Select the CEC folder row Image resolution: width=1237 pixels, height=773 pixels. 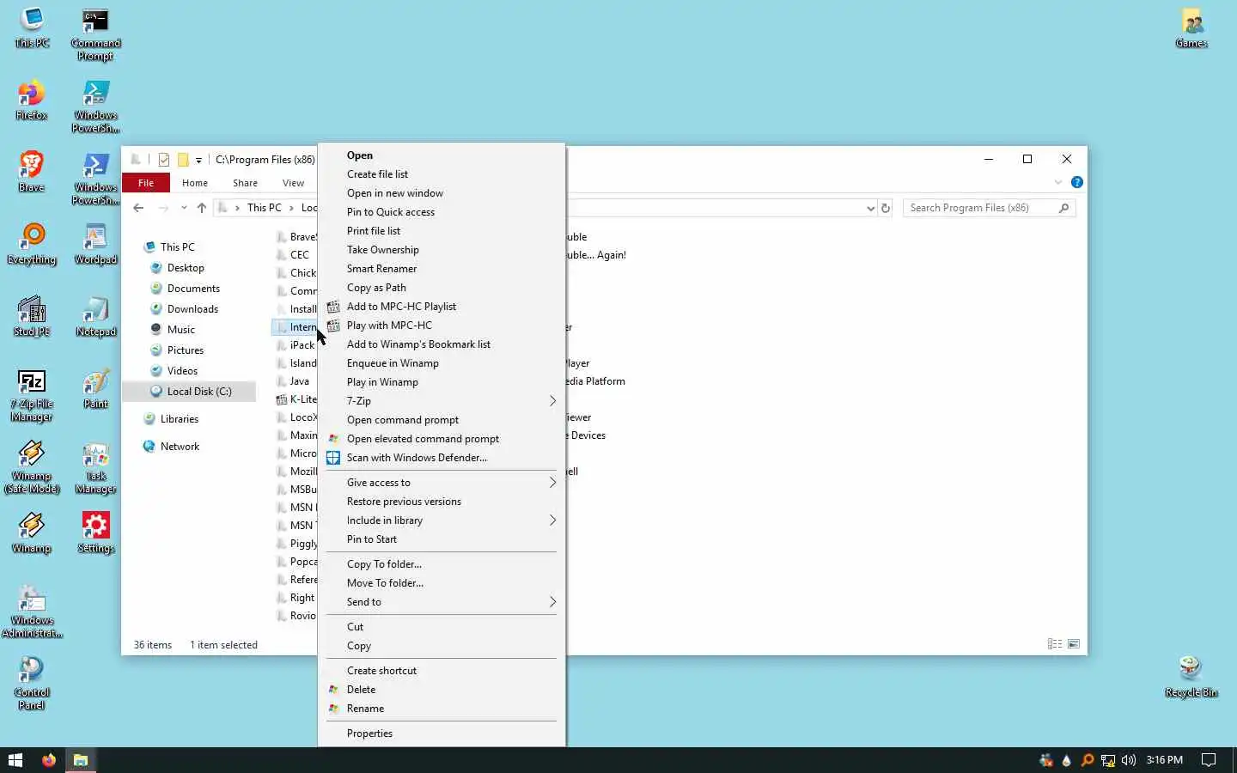295,255
